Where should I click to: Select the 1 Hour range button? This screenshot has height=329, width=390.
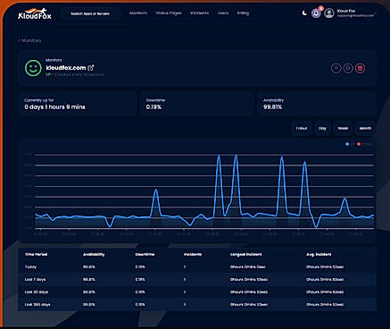(x=302, y=128)
